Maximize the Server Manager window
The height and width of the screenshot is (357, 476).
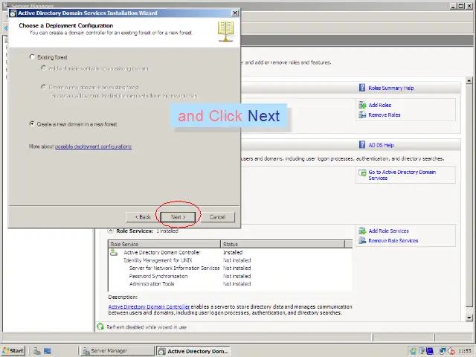pos(461,6)
